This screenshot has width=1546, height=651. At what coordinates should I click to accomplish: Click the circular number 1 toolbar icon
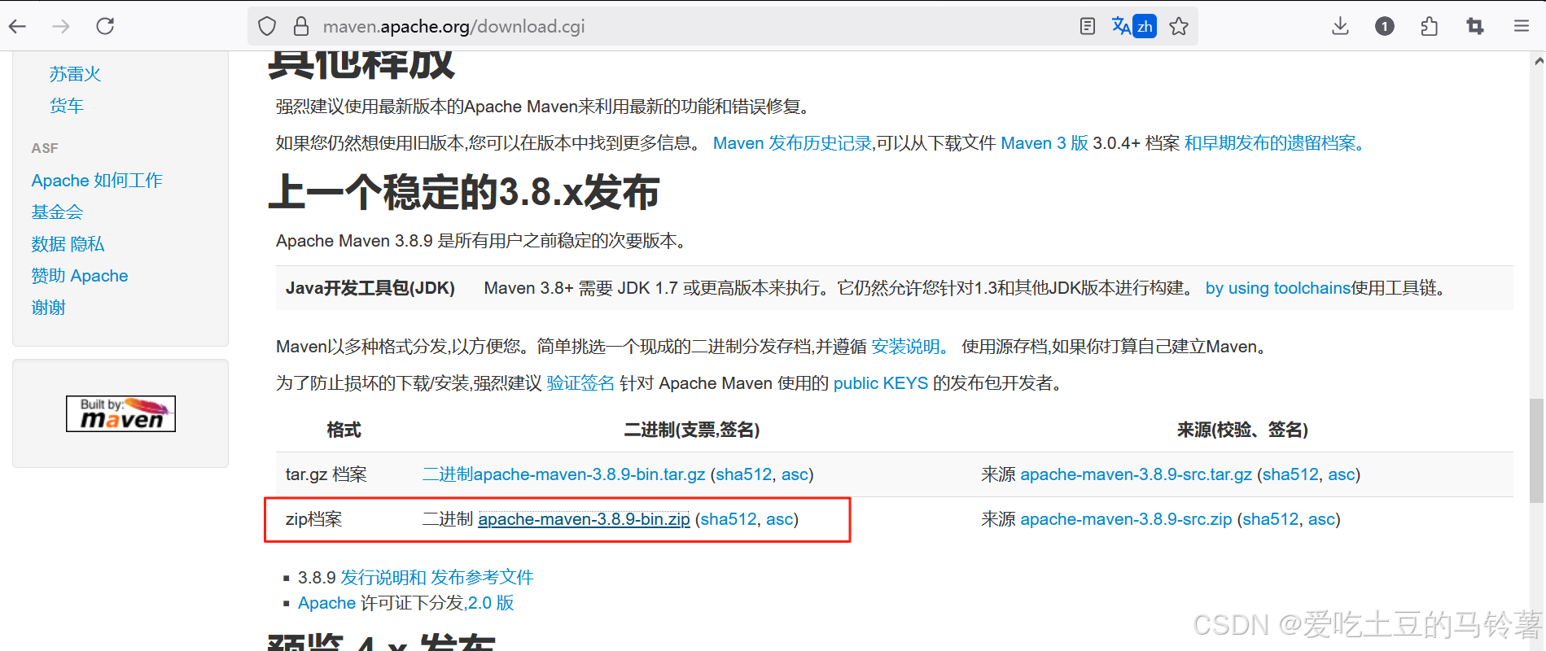point(1385,26)
